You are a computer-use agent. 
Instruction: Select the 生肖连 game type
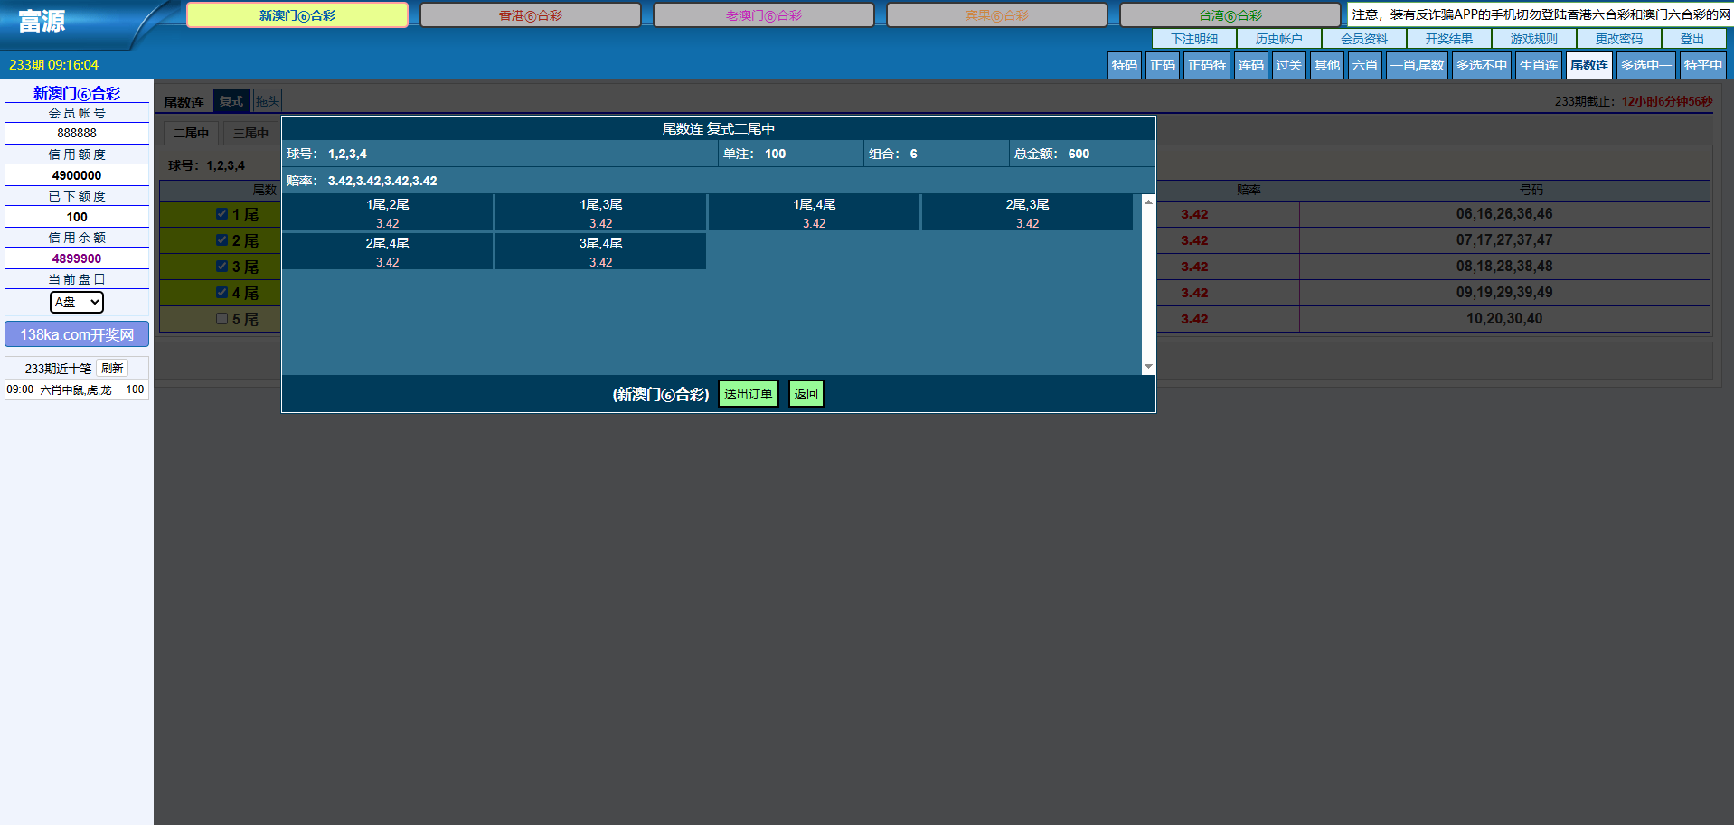[x=1539, y=65]
